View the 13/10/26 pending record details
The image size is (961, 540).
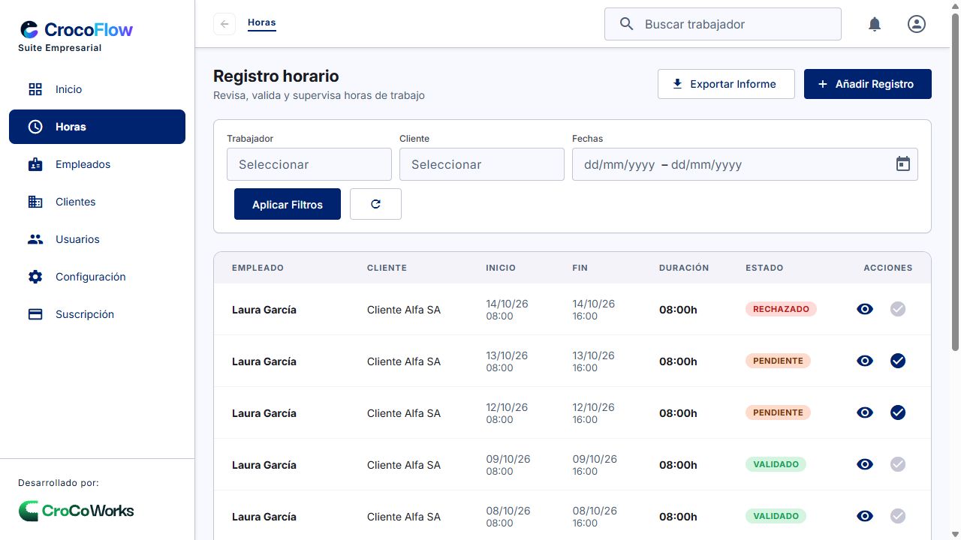tap(865, 361)
